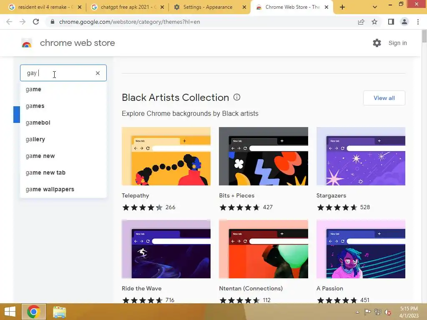The width and height of the screenshot is (427, 320).
Task: Bookmark this tab with the star icon
Action: (x=374, y=22)
